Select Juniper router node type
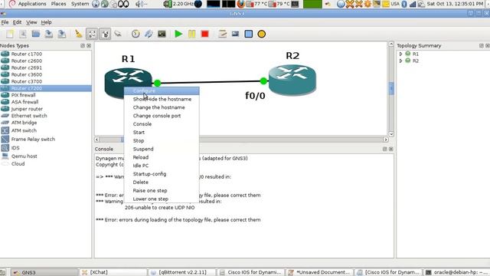Image resolution: width=490 pixels, height=276 pixels. click(x=46, y=109)
